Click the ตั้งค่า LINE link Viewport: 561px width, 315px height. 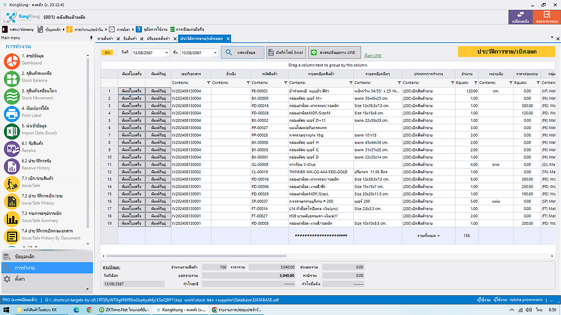[x=373, y=56]
